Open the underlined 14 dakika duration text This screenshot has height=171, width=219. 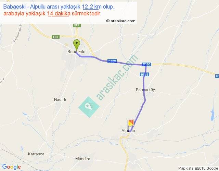59,14
